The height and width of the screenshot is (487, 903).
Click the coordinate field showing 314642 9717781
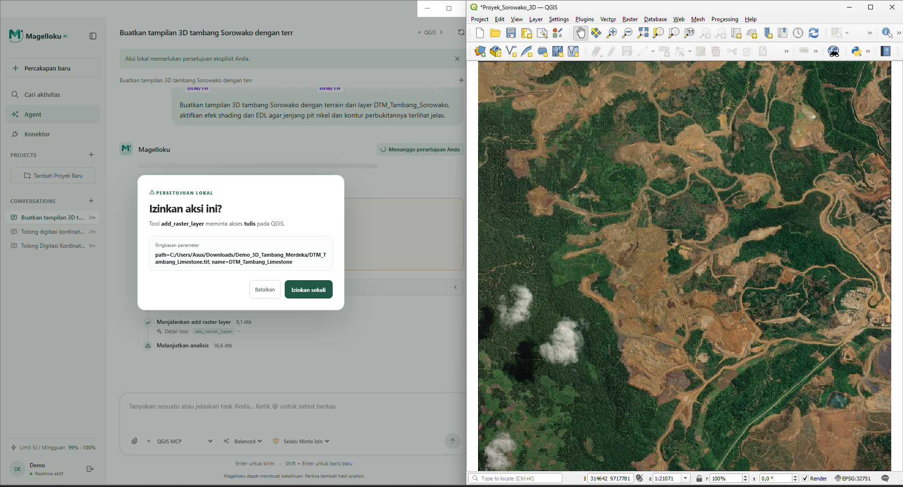click(610, 479)
